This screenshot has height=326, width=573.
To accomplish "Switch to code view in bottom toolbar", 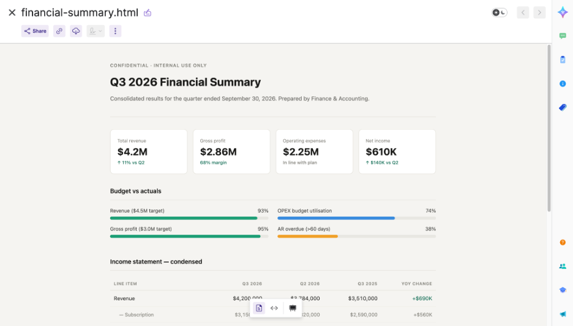I will [x=274, y=308].
